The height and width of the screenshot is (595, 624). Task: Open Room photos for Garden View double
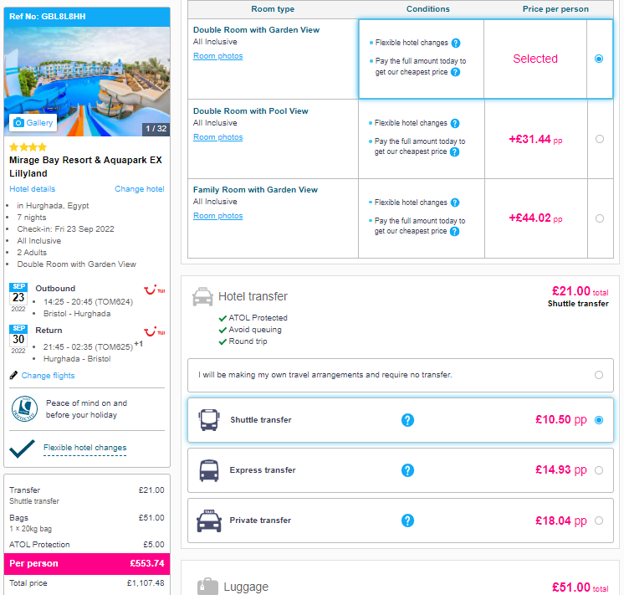pyautogui.click(x=217, y=56)
